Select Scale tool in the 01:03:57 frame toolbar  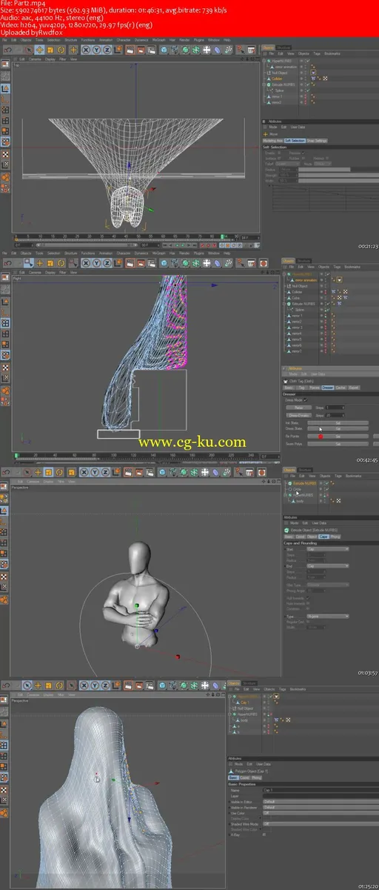[48, 471]
